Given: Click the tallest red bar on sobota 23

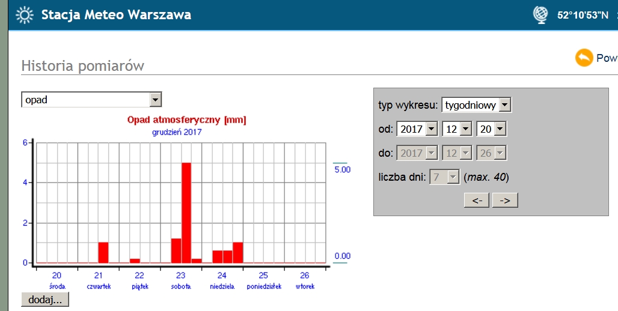Looking at the screenshot, I should click(186, 213).
